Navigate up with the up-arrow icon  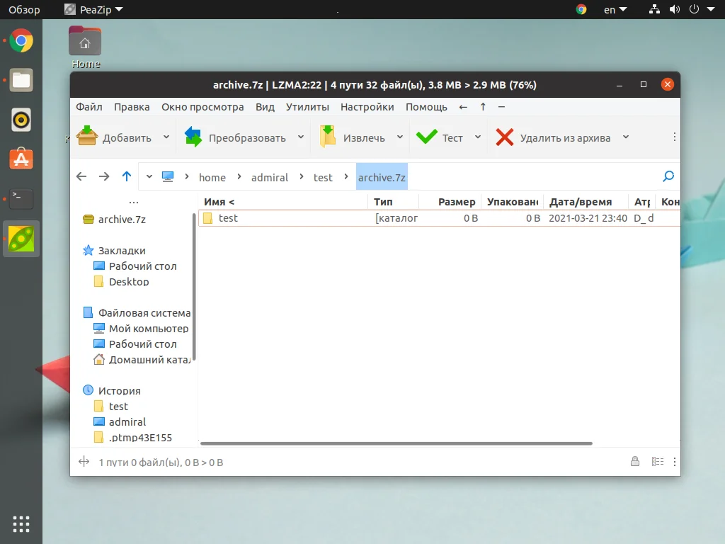coord(126,176)
